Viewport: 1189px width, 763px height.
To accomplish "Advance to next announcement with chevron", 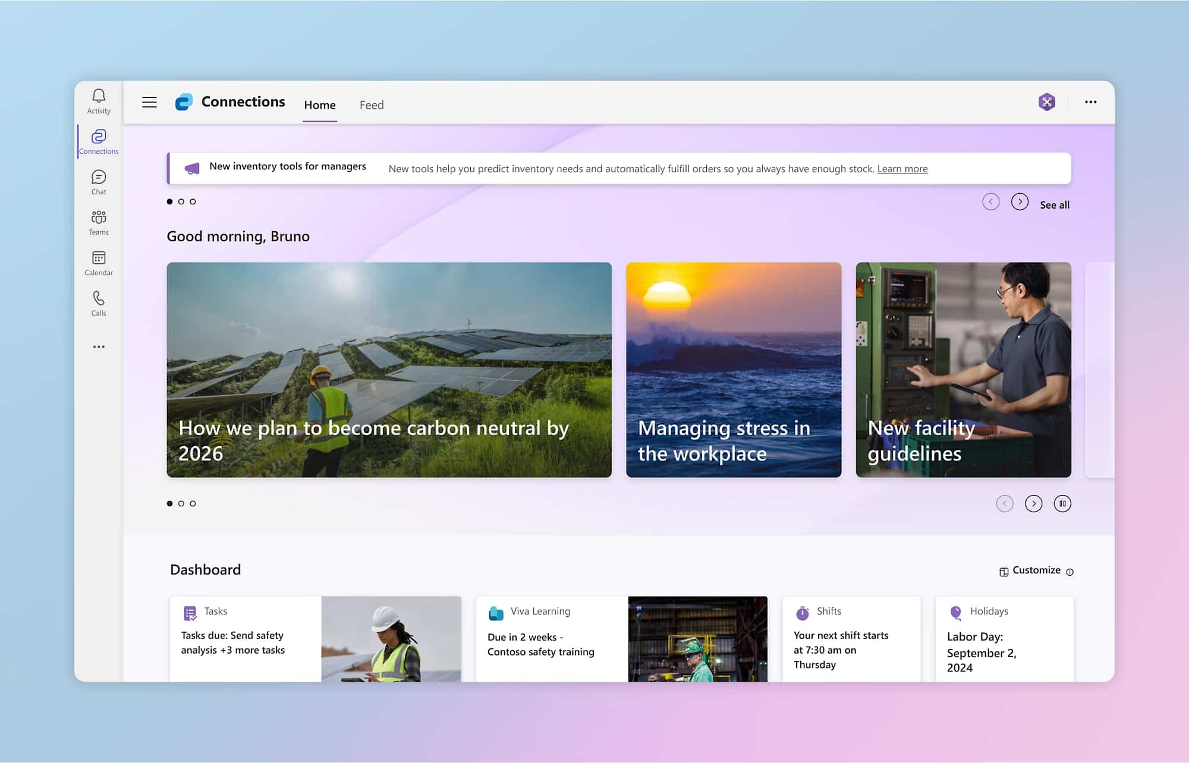I will click(1020, 202).
